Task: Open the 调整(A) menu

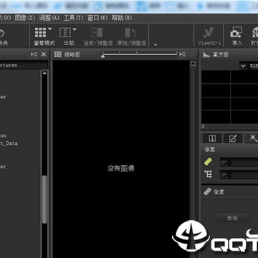Action: pos(49,18)
